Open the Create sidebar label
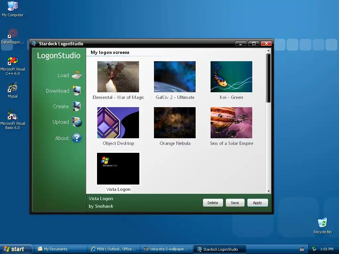The height and width of the screenshot is (254, 339). [61, 106]
